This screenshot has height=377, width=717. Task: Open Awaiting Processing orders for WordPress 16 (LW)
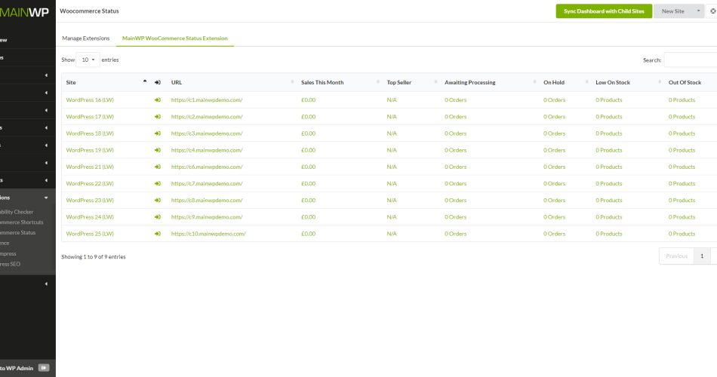(x=455, y=100)
